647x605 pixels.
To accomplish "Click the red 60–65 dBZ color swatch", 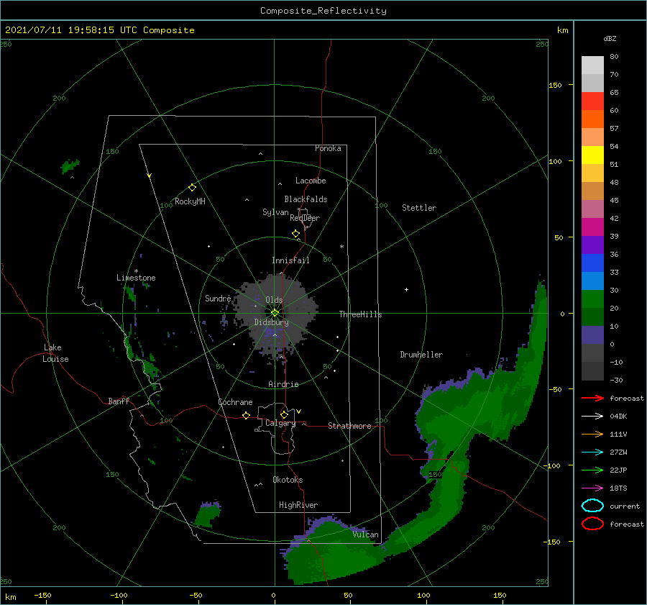I will click(592, 101).
